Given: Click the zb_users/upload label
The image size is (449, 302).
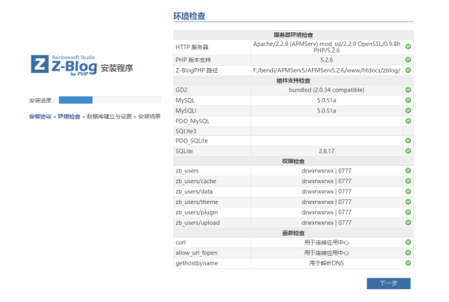Looking at the screenshot, I should coord(198,223).
